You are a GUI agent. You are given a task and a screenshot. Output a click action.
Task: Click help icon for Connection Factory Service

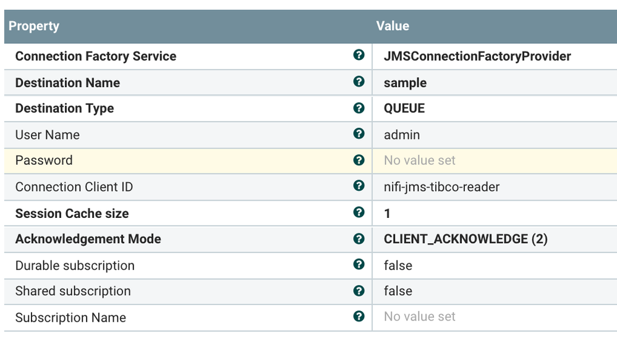point(359,56)
